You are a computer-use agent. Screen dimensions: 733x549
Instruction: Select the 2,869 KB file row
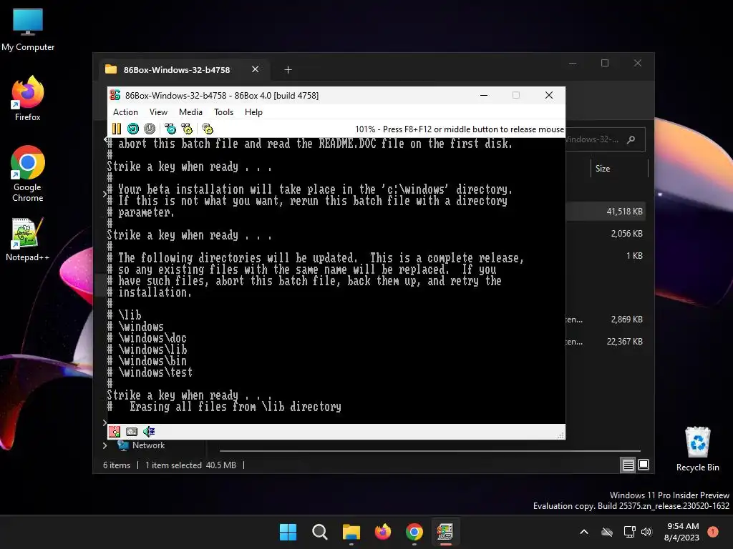[606, 320]
